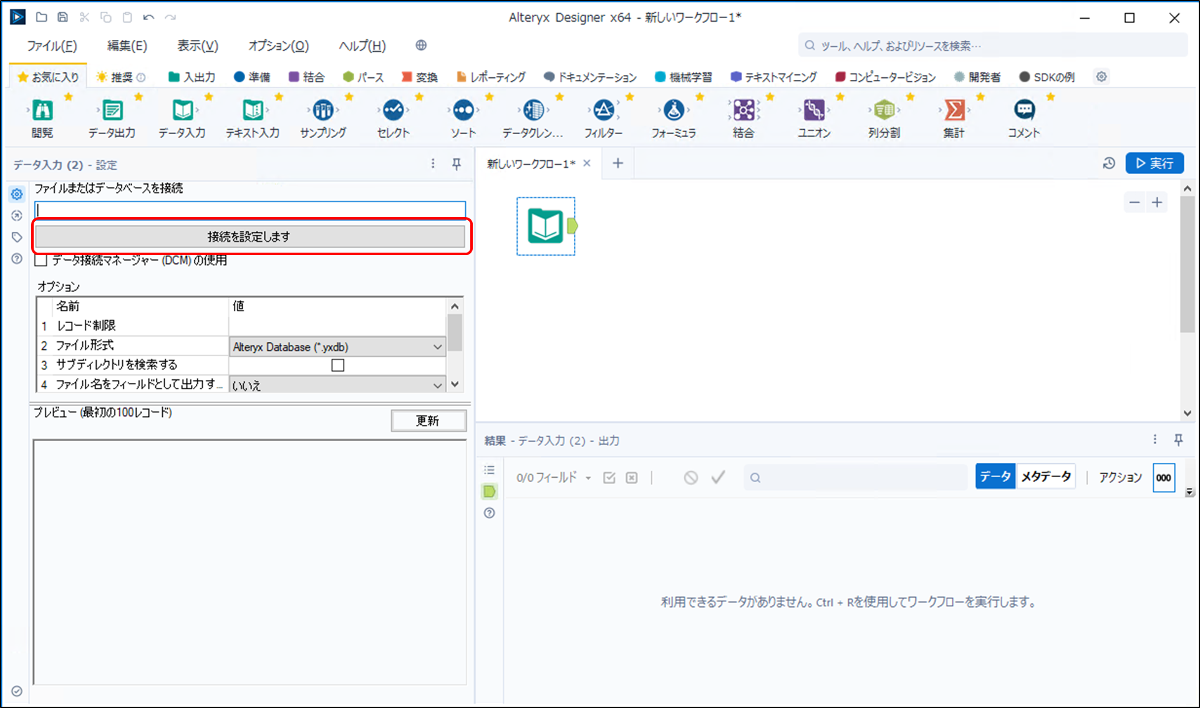Pick the ユニオン (Union) tool icon
Viewport: 1200px width, 708px height.
[814, 110]
